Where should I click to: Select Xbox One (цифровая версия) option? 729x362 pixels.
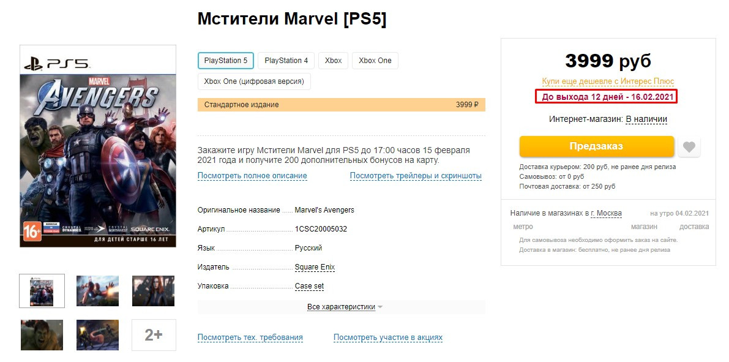(x=254, y=81)
